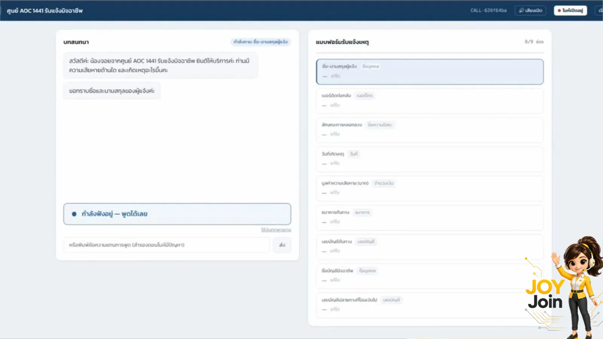
Task: Click the กำลังถาม status badge in chat panel
Action: pyautogui.click(x=260, y=42)
